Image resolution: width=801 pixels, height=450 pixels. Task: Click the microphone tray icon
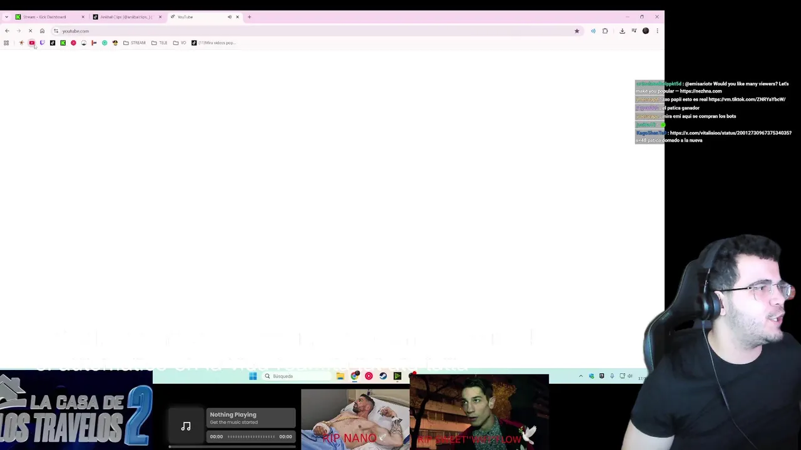tap(612, 376)
